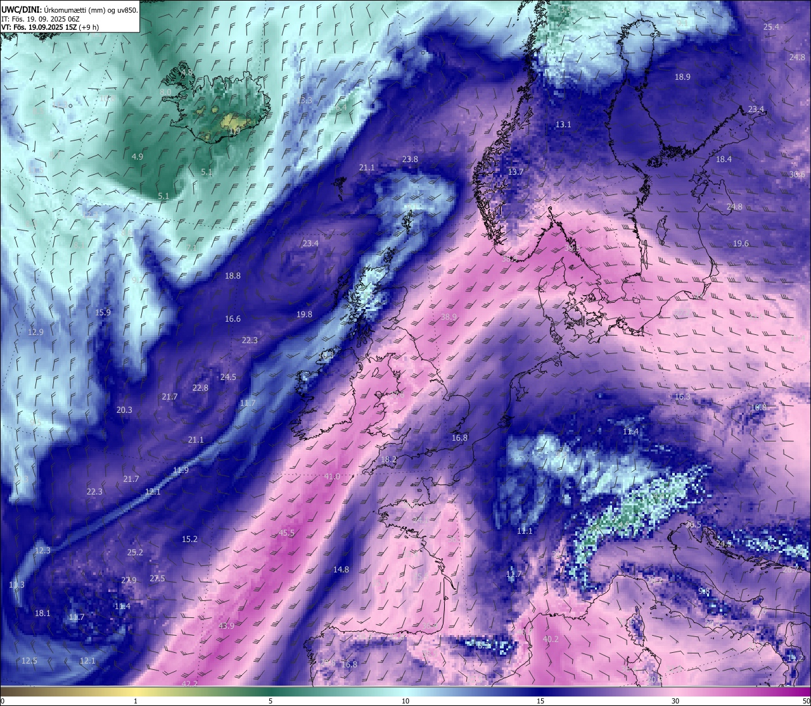811x706 pixels.
Task: Click the 30 tick on the color scale
Action: click(675, 701)
